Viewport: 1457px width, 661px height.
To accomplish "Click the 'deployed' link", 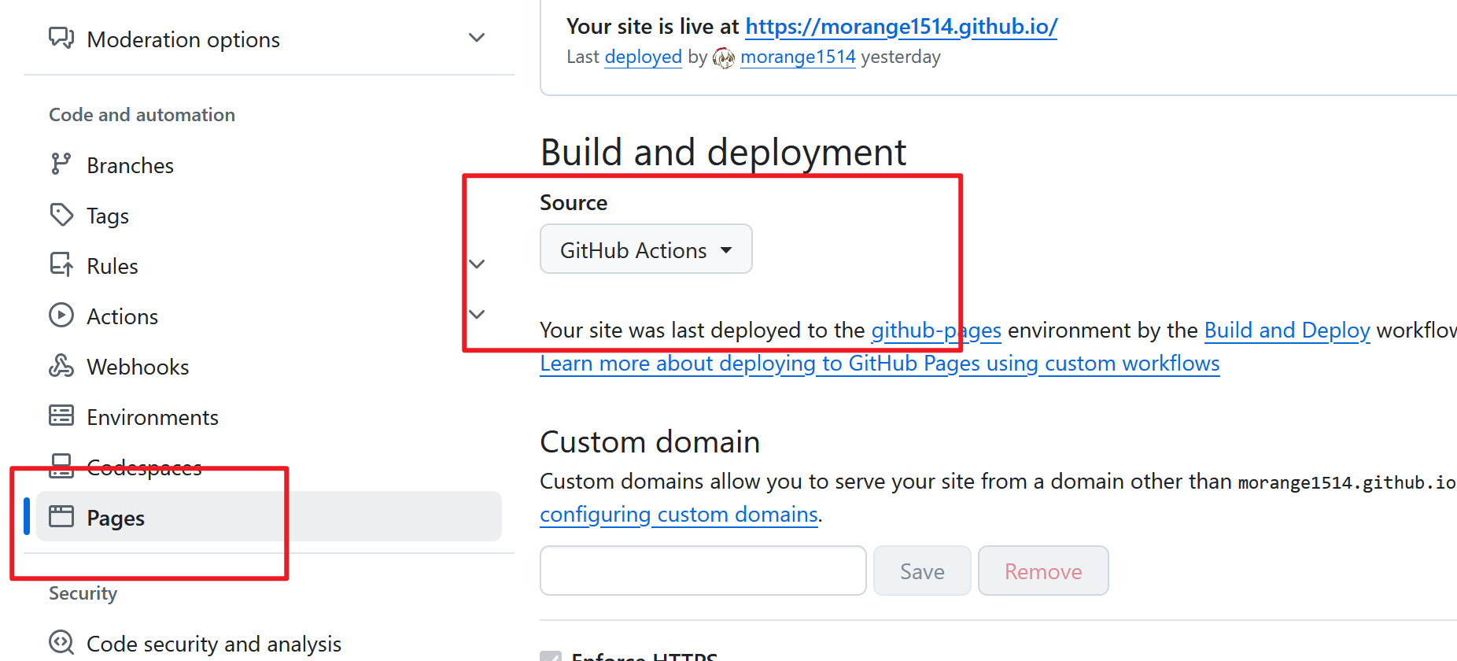I will pos(643,57).
